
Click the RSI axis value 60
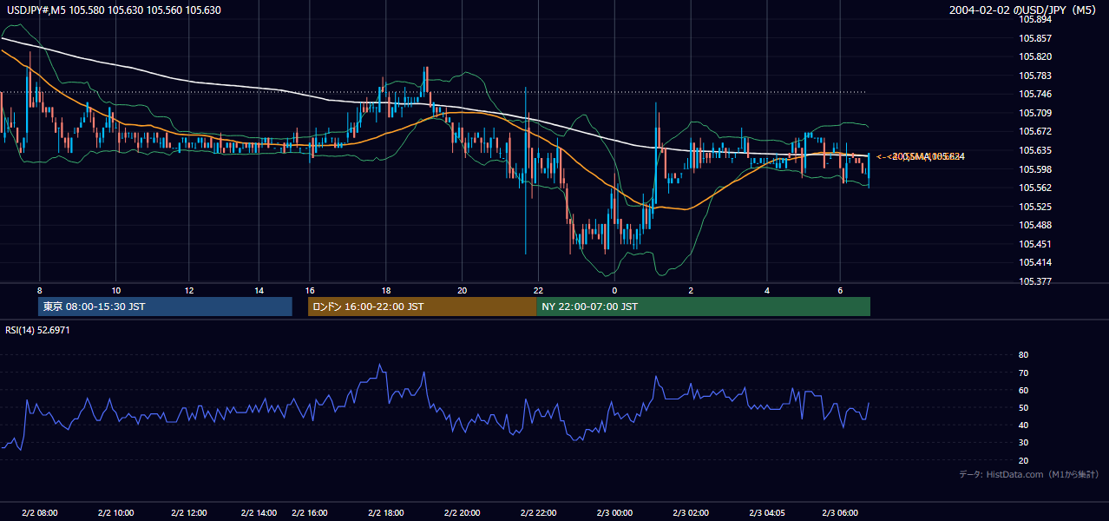point(1023,390)
